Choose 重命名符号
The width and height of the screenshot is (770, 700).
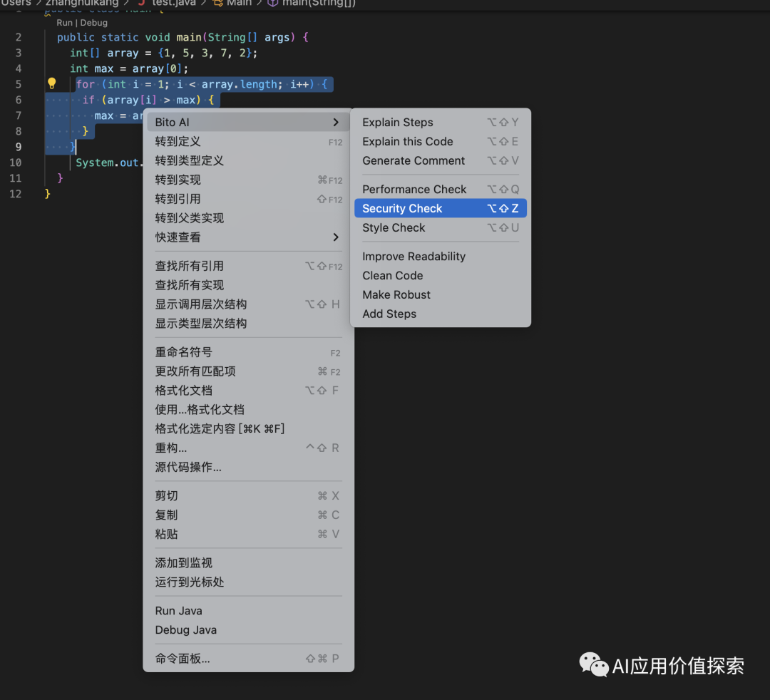[248, 352]
